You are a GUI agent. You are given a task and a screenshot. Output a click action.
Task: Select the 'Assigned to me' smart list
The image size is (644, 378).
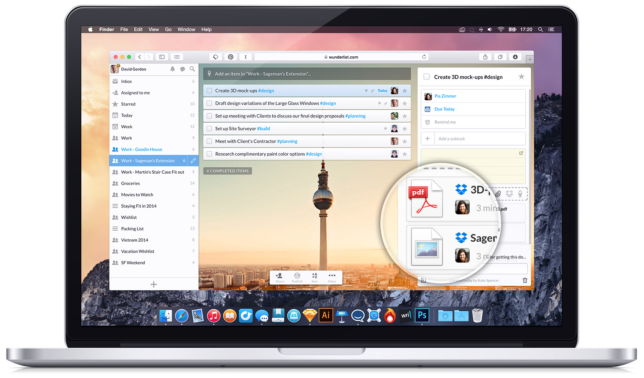click(x=154, y=92)
